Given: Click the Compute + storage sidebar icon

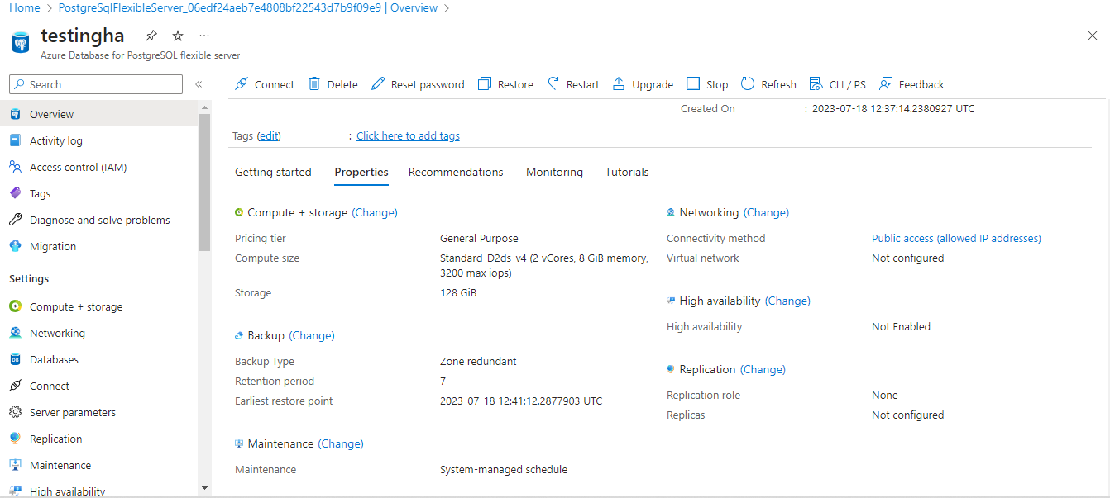Looking at the screenshot, I should pyautogui.click(x=15, y=306).
